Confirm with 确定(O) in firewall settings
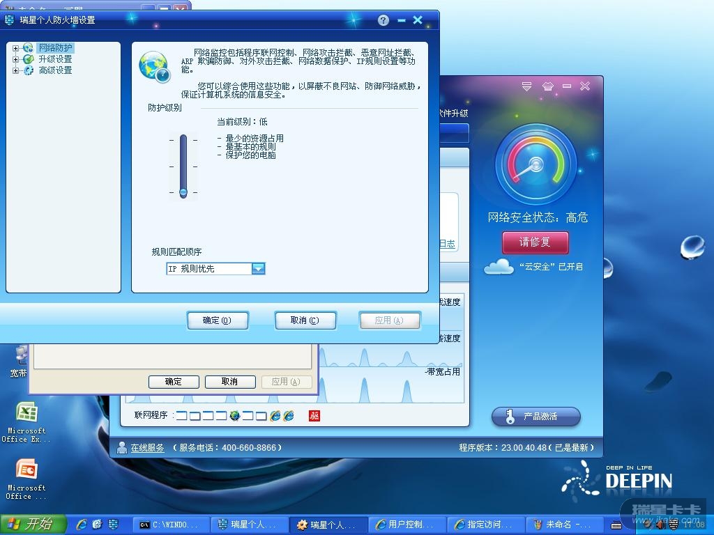The width and height of the screenshot is (714, 535). [x=218, y=320]
